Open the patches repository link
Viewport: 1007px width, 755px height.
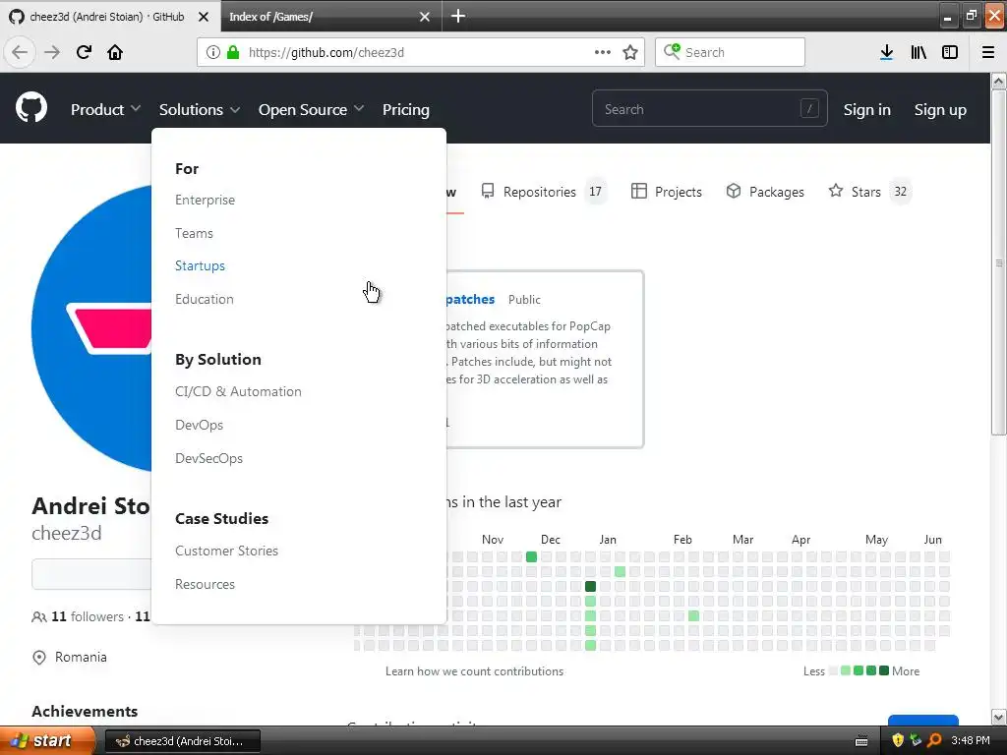coord(470,299)
